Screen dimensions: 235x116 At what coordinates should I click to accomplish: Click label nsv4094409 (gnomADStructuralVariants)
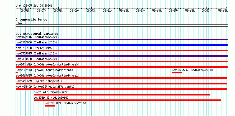(x=45, y=87)
